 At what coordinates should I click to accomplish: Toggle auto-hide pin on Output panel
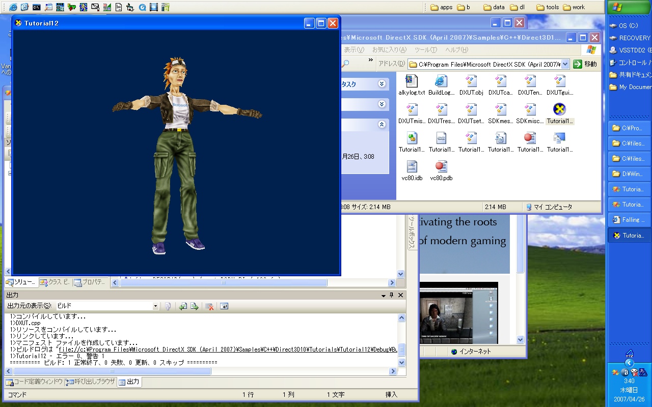[391, 295]
